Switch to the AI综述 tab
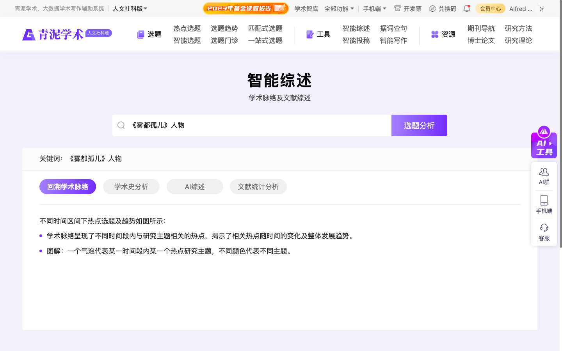Viewport: 562px width, 351px height. (x=195, y=186)
